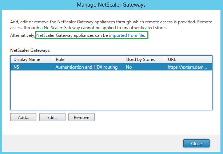
Task: Click empty space in the gateways list
Action: (x=109, y=91)
